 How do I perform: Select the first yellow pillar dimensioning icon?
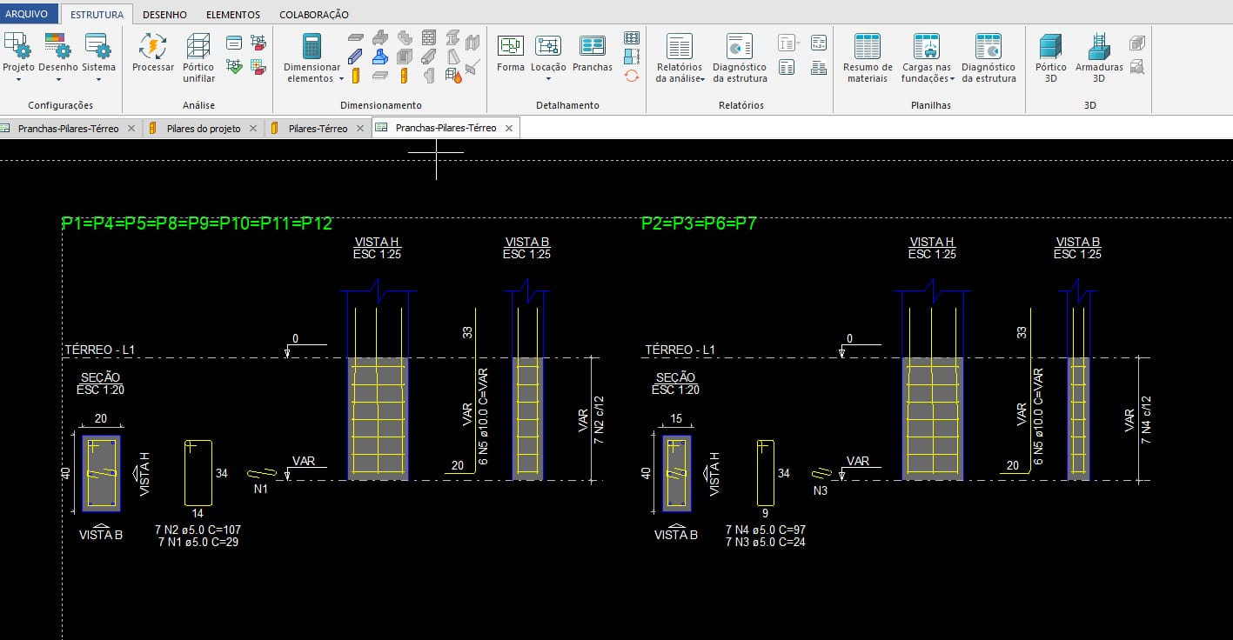coord(356,76)
